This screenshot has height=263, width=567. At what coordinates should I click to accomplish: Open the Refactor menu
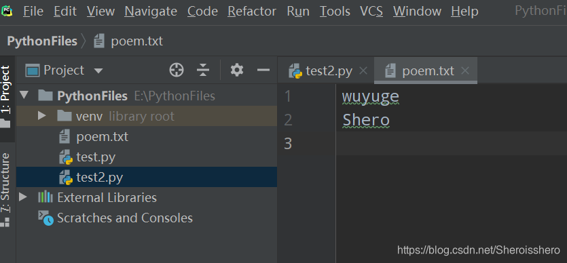252,12
